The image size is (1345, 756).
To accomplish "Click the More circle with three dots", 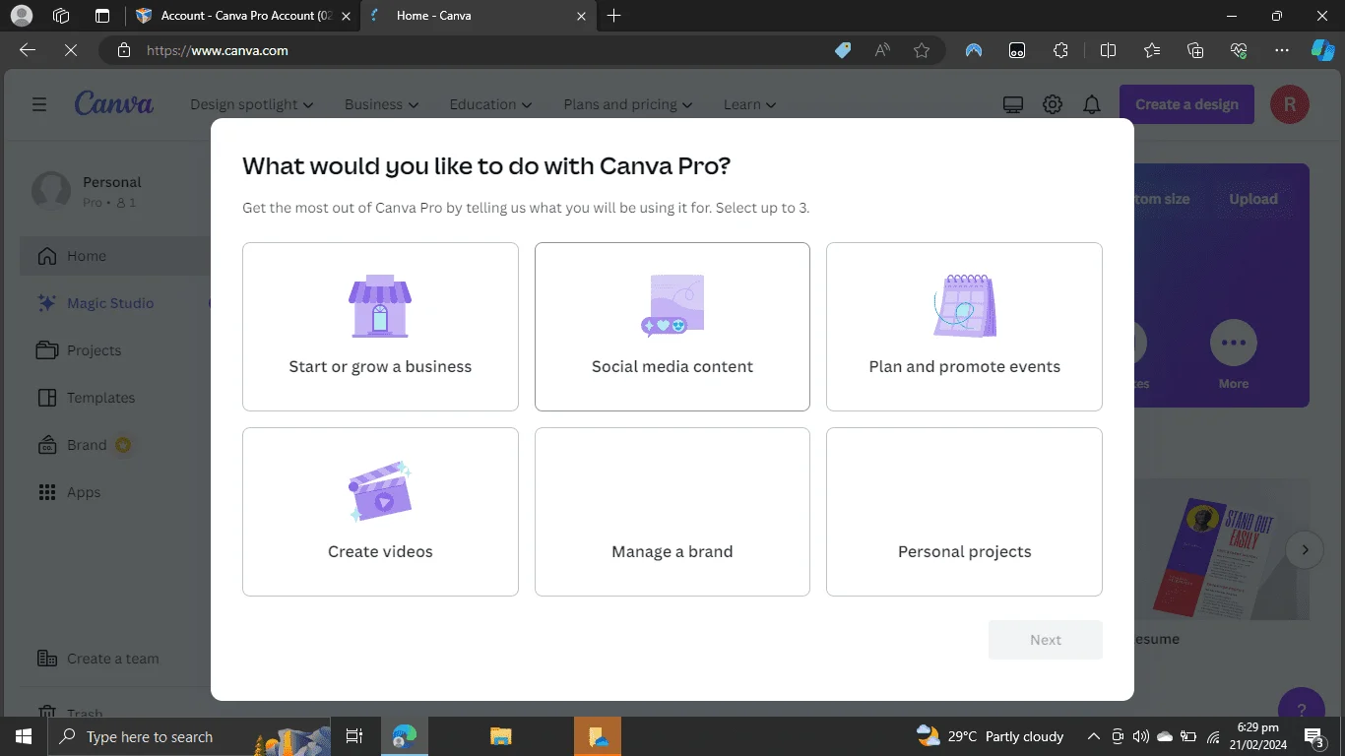I will tap(1234, 344).
